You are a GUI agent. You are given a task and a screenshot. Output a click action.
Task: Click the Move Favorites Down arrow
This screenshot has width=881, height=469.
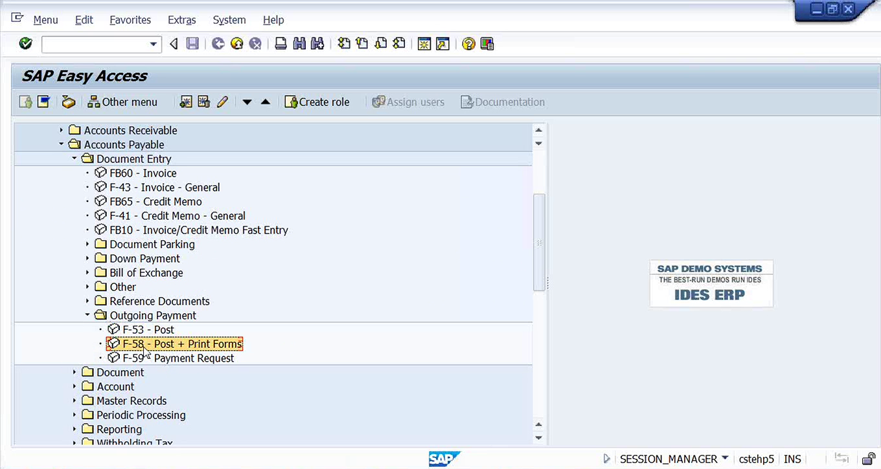247,102
